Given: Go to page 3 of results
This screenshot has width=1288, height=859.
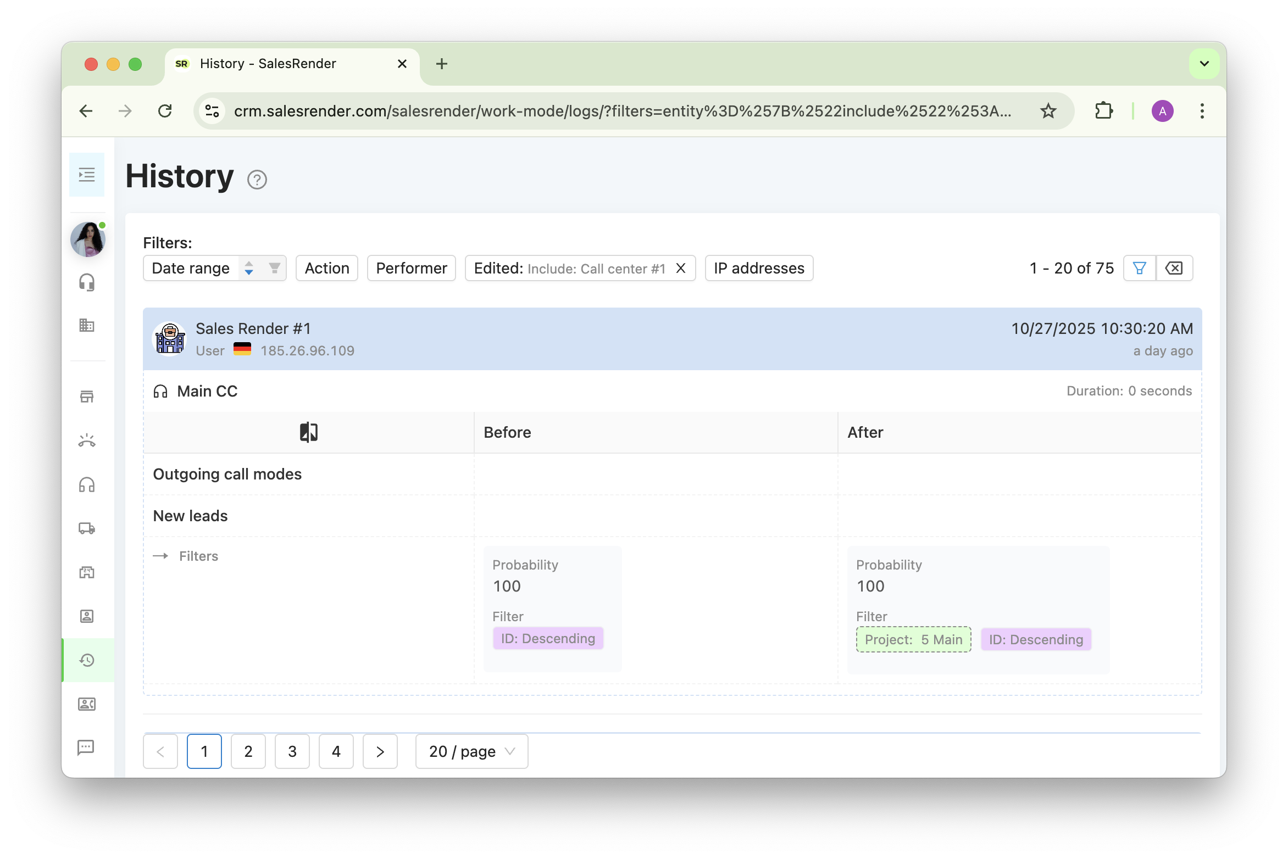Looking at the screenshot, I should pos(292,751).
